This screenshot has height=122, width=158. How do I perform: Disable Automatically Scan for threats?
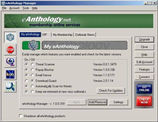pos(33,86)
